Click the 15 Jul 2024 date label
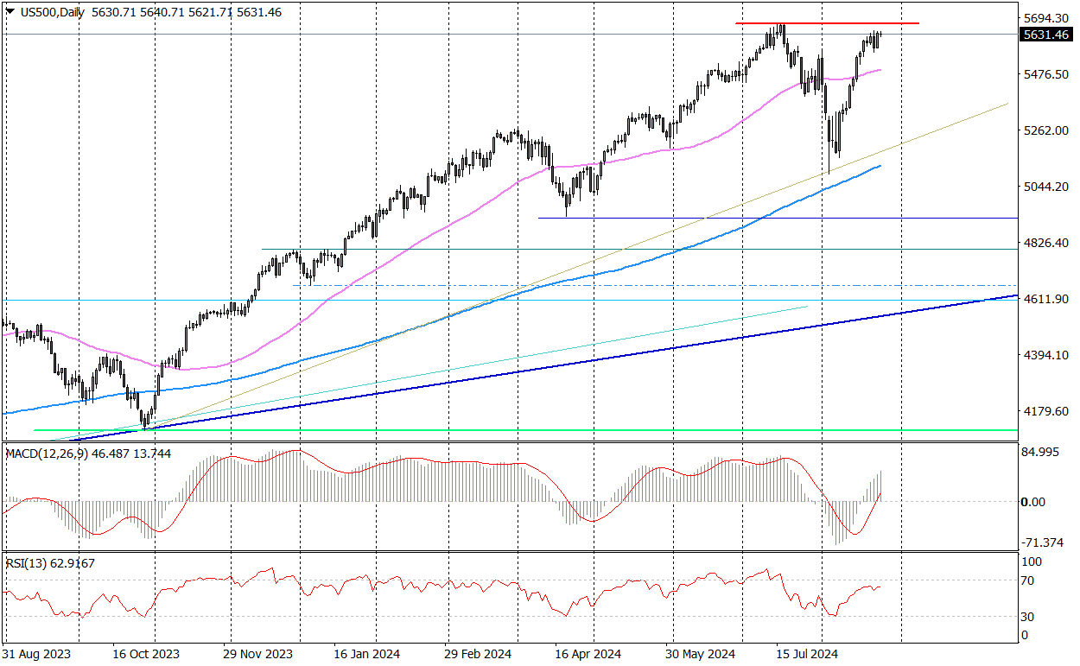 [807, 655]
